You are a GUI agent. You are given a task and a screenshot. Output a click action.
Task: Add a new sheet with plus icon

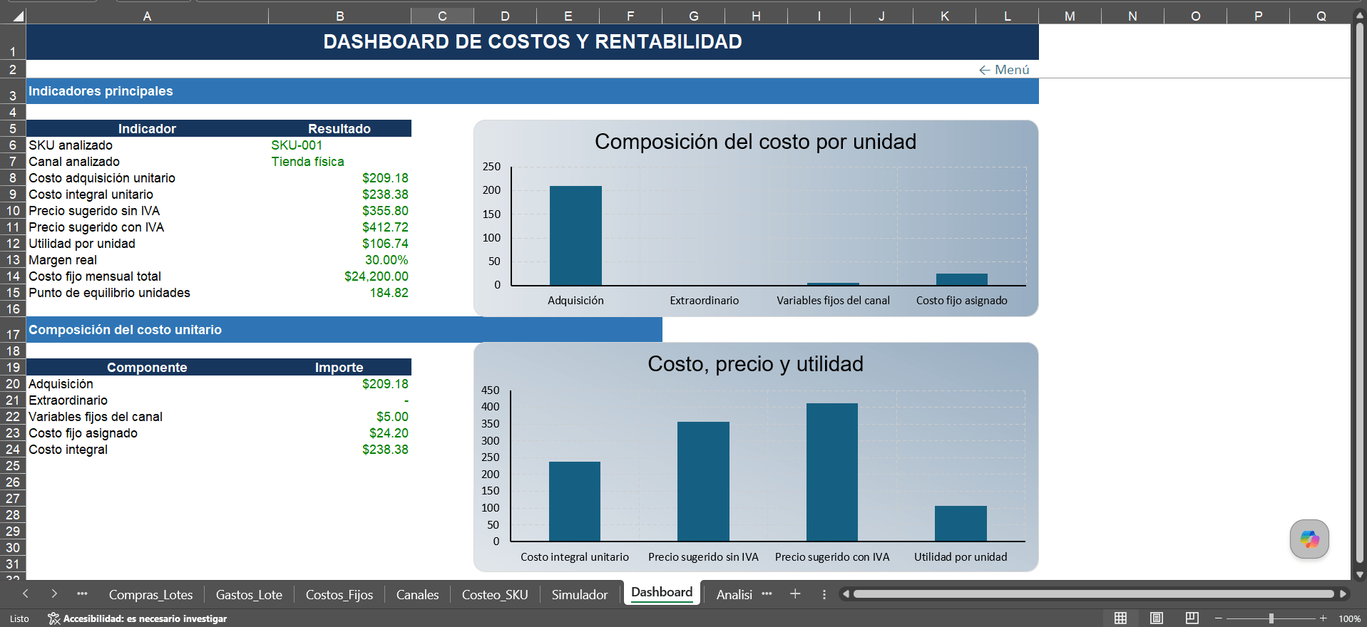[x=795, y=594]
